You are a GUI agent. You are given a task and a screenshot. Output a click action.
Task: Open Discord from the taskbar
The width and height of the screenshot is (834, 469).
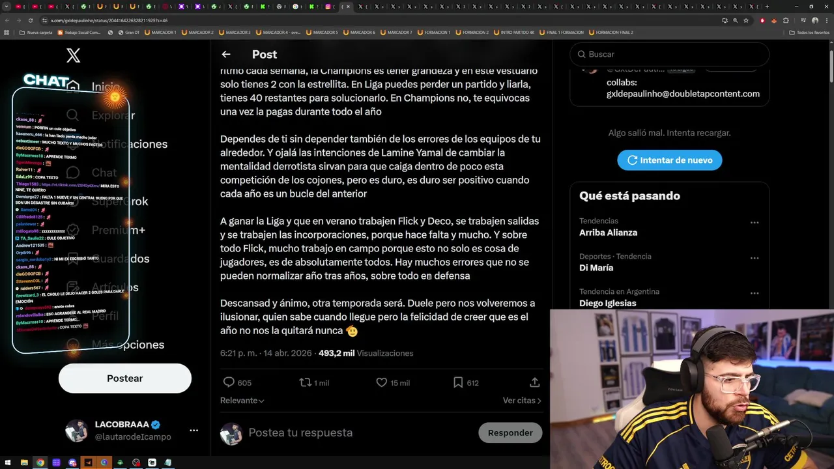click(x=72, y=462)
